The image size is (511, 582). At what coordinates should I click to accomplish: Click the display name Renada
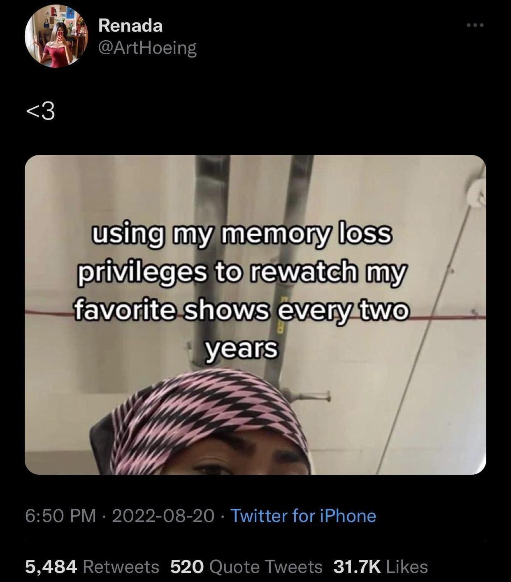coord(130,26)
